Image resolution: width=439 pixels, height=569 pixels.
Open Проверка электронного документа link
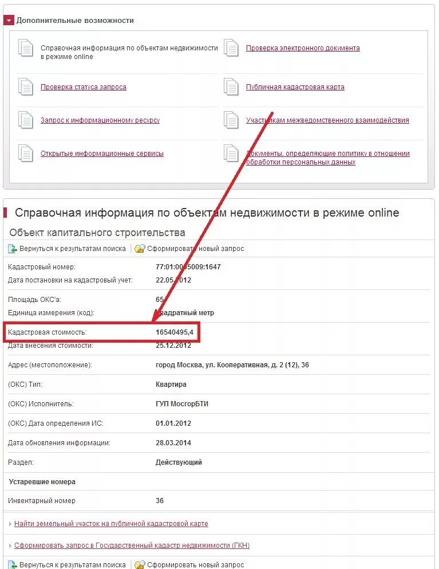303,48
